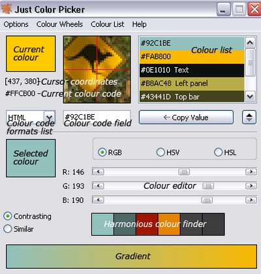
Task: Click the colour list scrollbar thumb
Action: tap(250, 63)
